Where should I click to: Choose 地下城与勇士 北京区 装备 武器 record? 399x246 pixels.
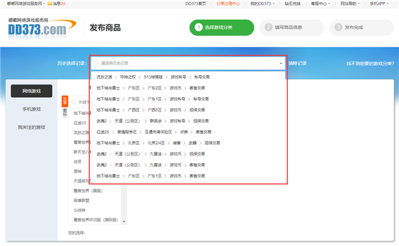(x=188, y=143)
